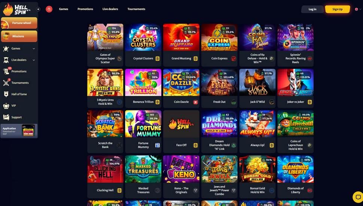Open the language flag dropdown
The image size is (363, 206).
pos(358,9)
